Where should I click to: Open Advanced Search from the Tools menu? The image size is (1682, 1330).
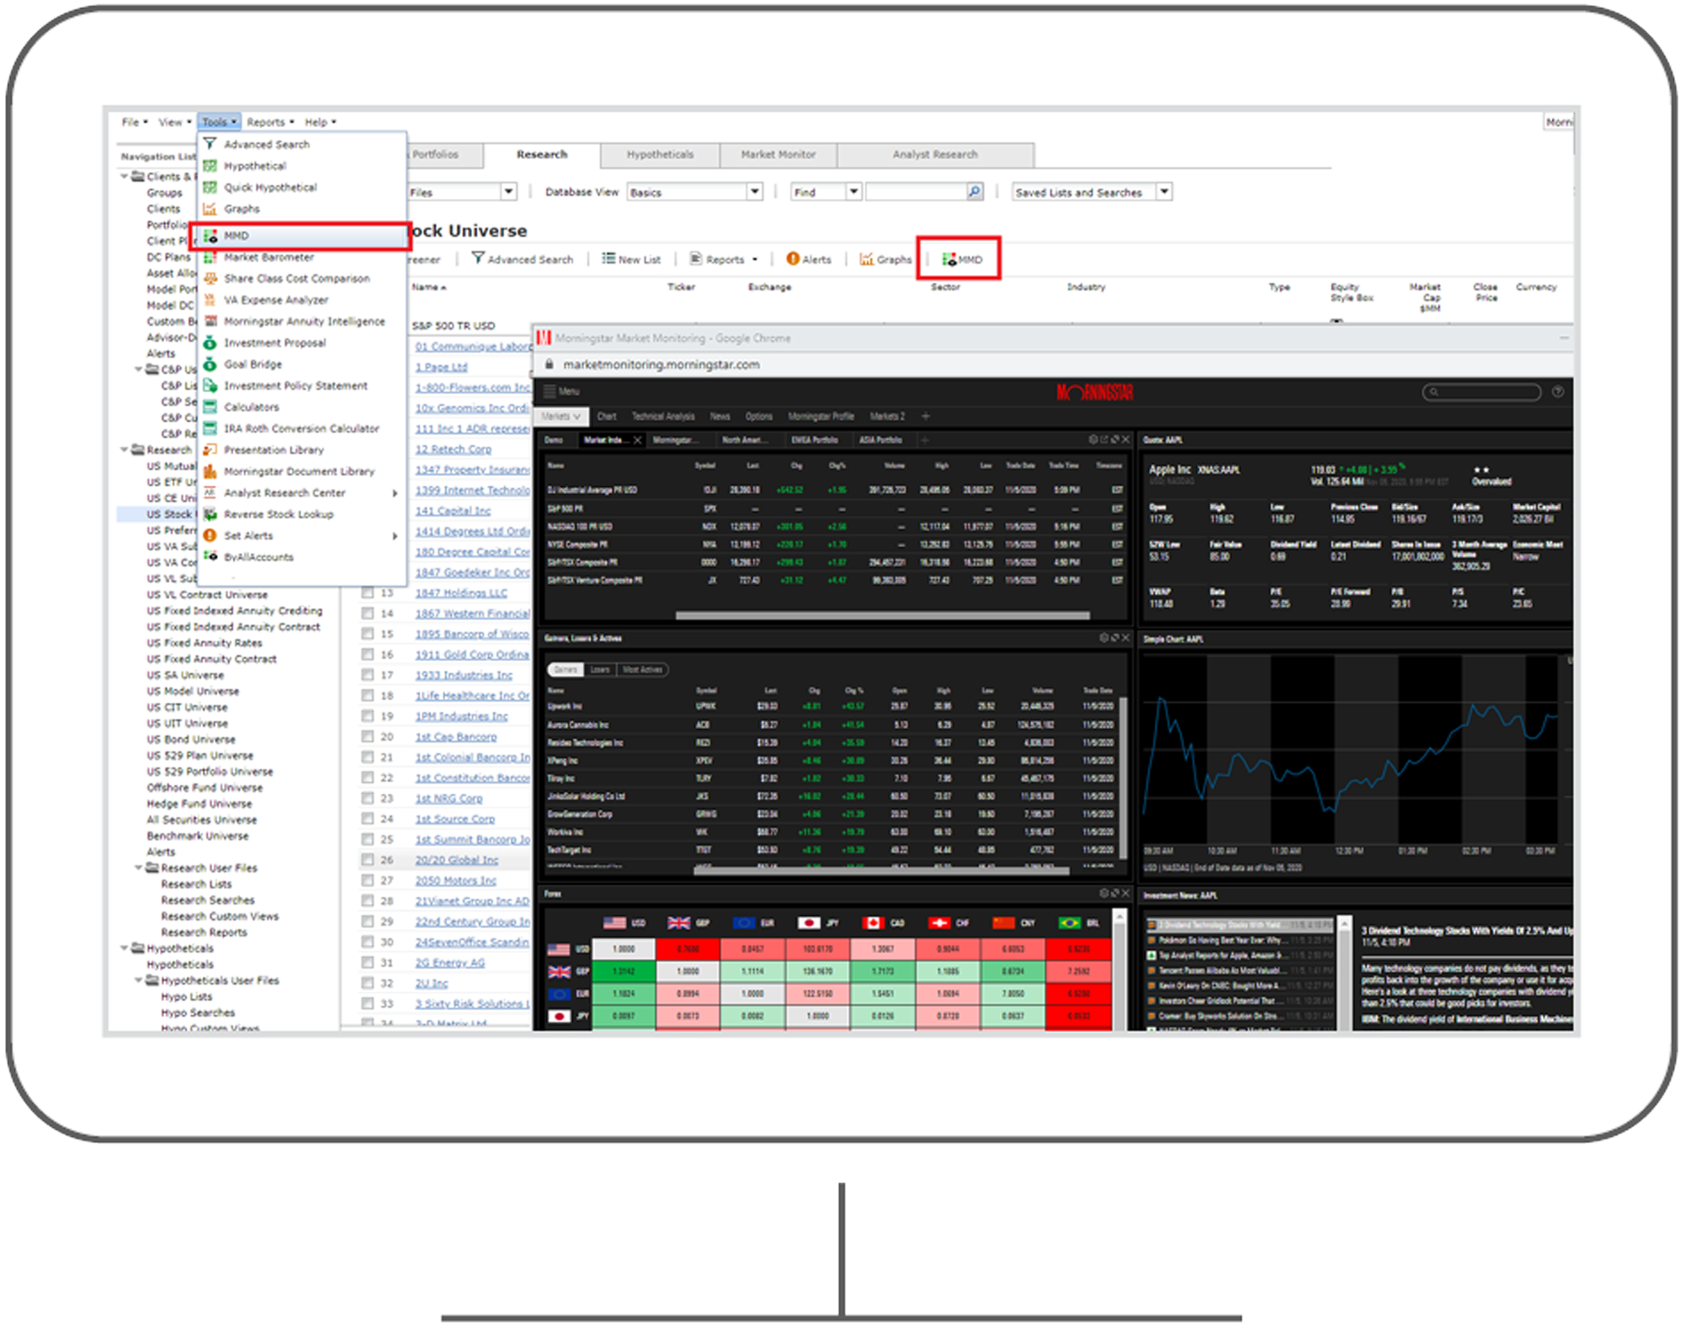266,144
